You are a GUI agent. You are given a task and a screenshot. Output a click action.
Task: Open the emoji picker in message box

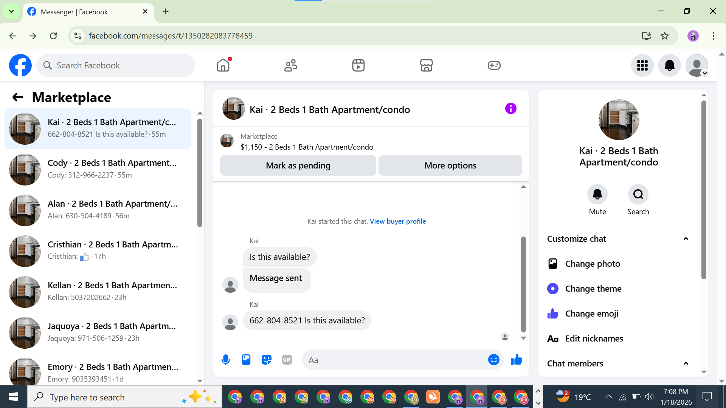point(493,360)
